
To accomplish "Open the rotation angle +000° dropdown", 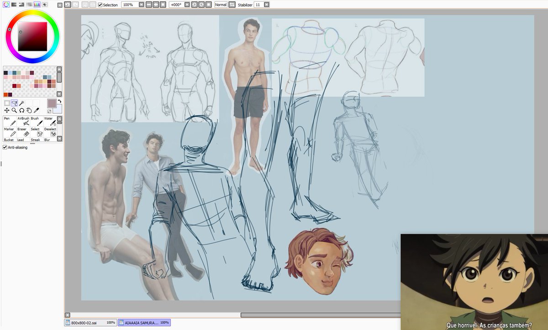I will click(x=187, y=5).
